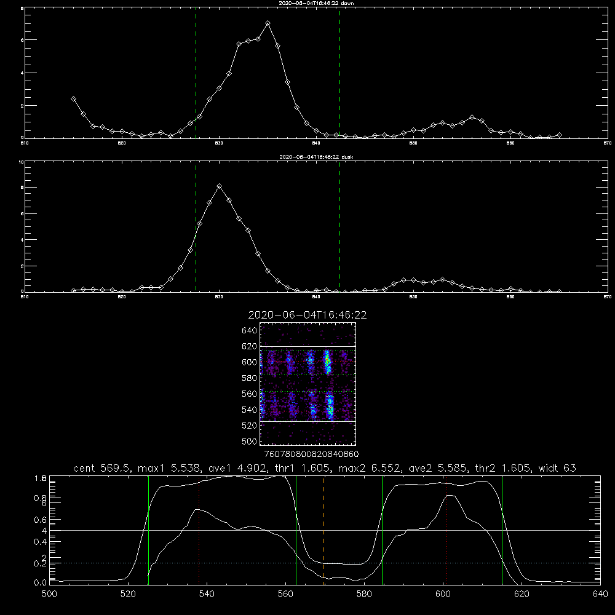Click the 520 label on bottom plot x-axis

click(x=129, y=594)
